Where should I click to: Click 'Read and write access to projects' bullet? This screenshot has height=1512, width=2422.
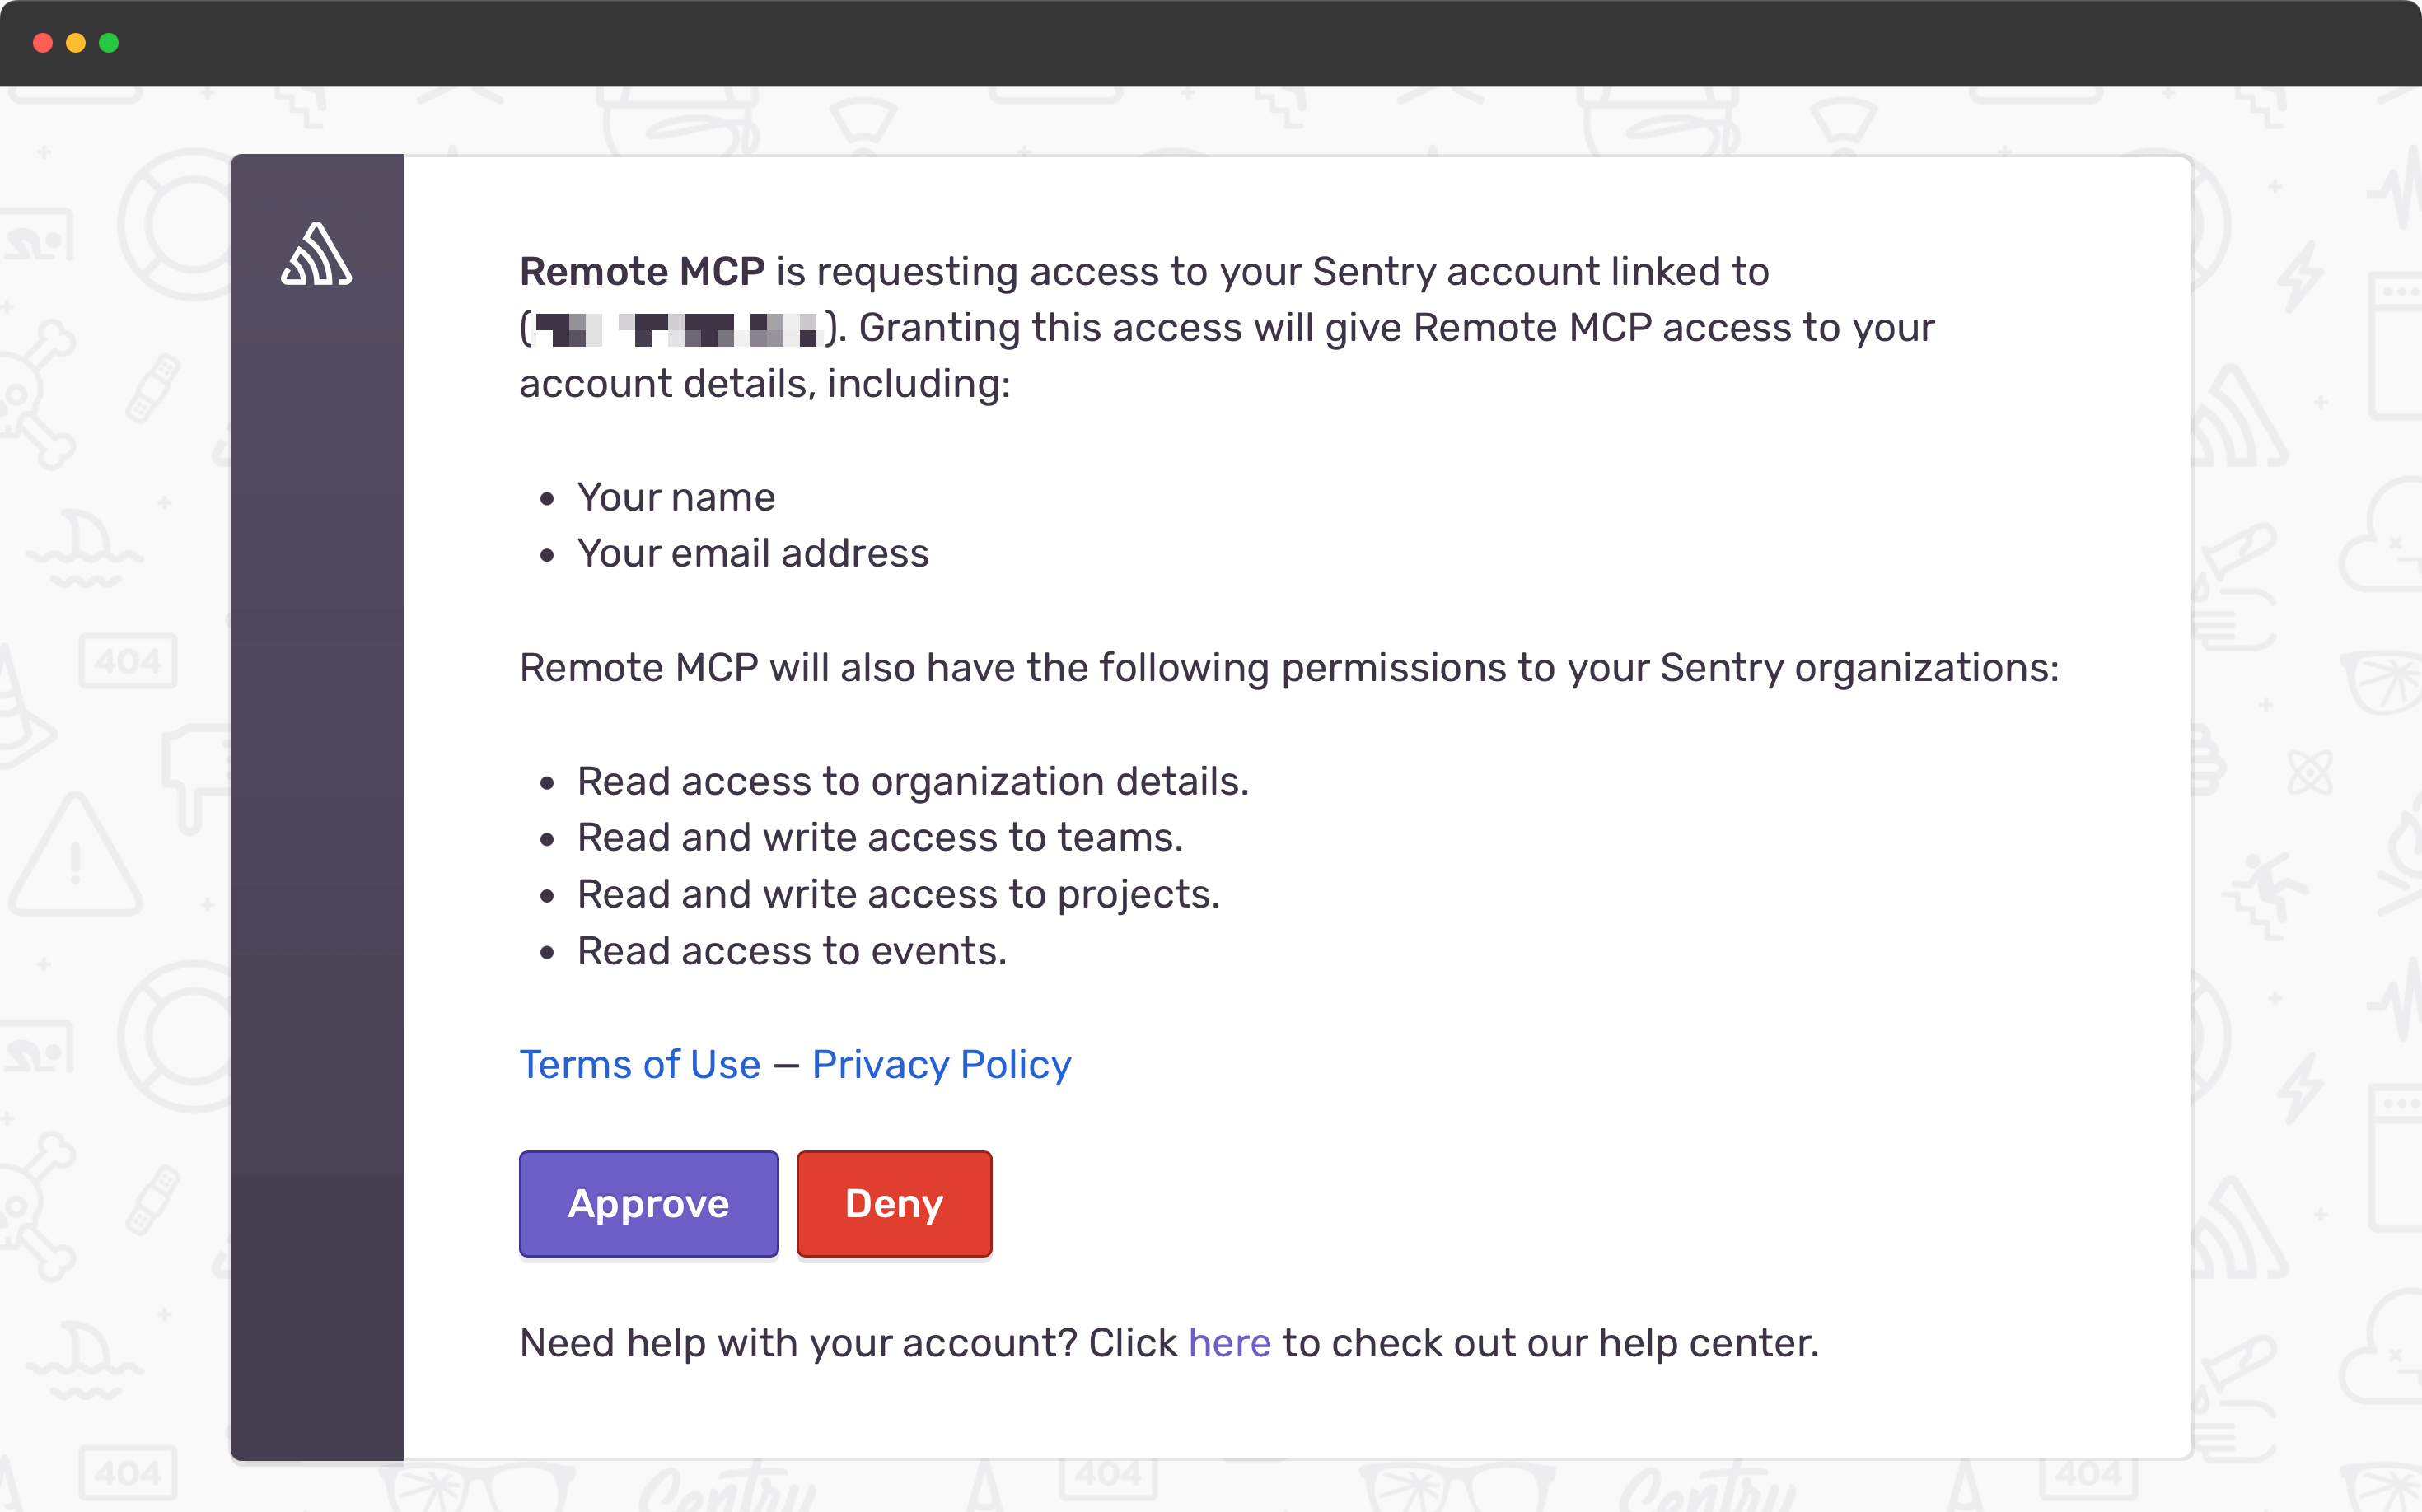coord(897,894)
